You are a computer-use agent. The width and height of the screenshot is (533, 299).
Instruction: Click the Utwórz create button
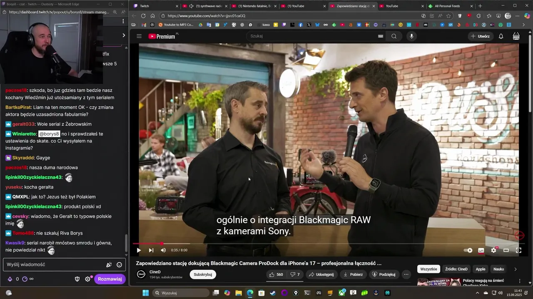(480, 36)
